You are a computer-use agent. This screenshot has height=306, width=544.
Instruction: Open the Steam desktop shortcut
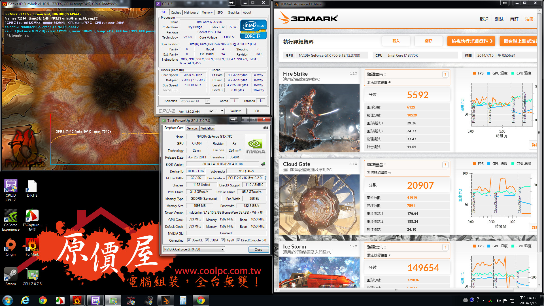click(11, 276)
